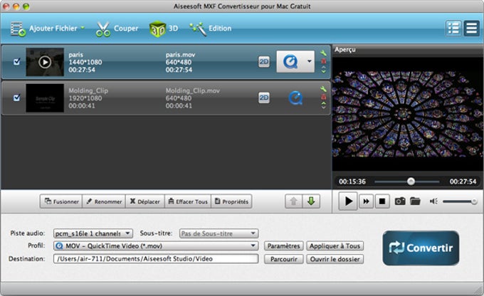
Task: Click the 00:15:36 current time label
Action: pyautogui.click(x=352, y=181)
